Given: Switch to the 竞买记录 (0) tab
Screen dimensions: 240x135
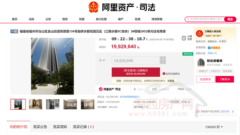Looking at the screenshot, I should (83, 127).
